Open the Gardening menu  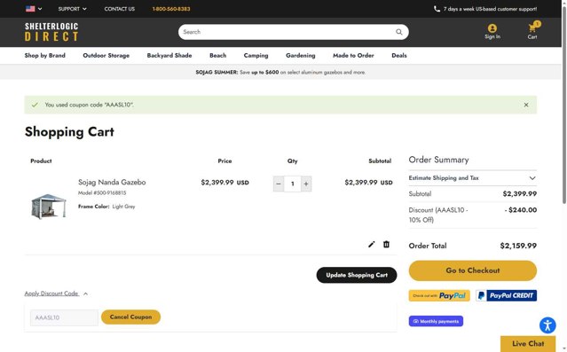pos(301,55)
